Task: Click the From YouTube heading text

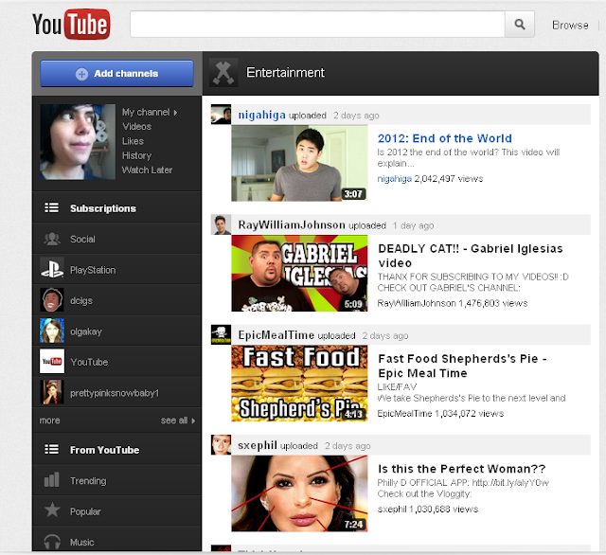Action: click(104, 450)
